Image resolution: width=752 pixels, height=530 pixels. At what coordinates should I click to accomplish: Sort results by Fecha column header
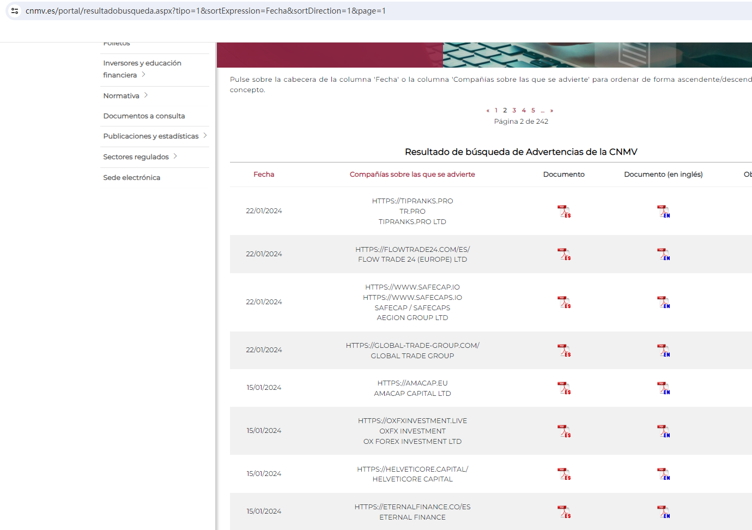(264, 174)
